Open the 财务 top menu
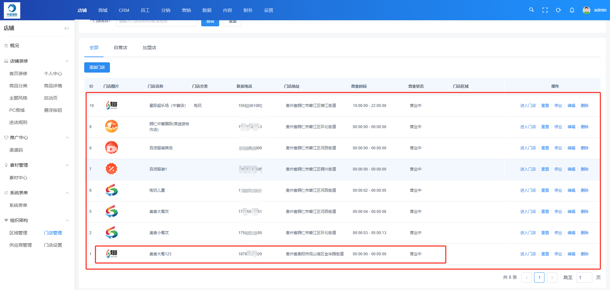The height and width of the screenshot is (290, 610). click(248, 10)
